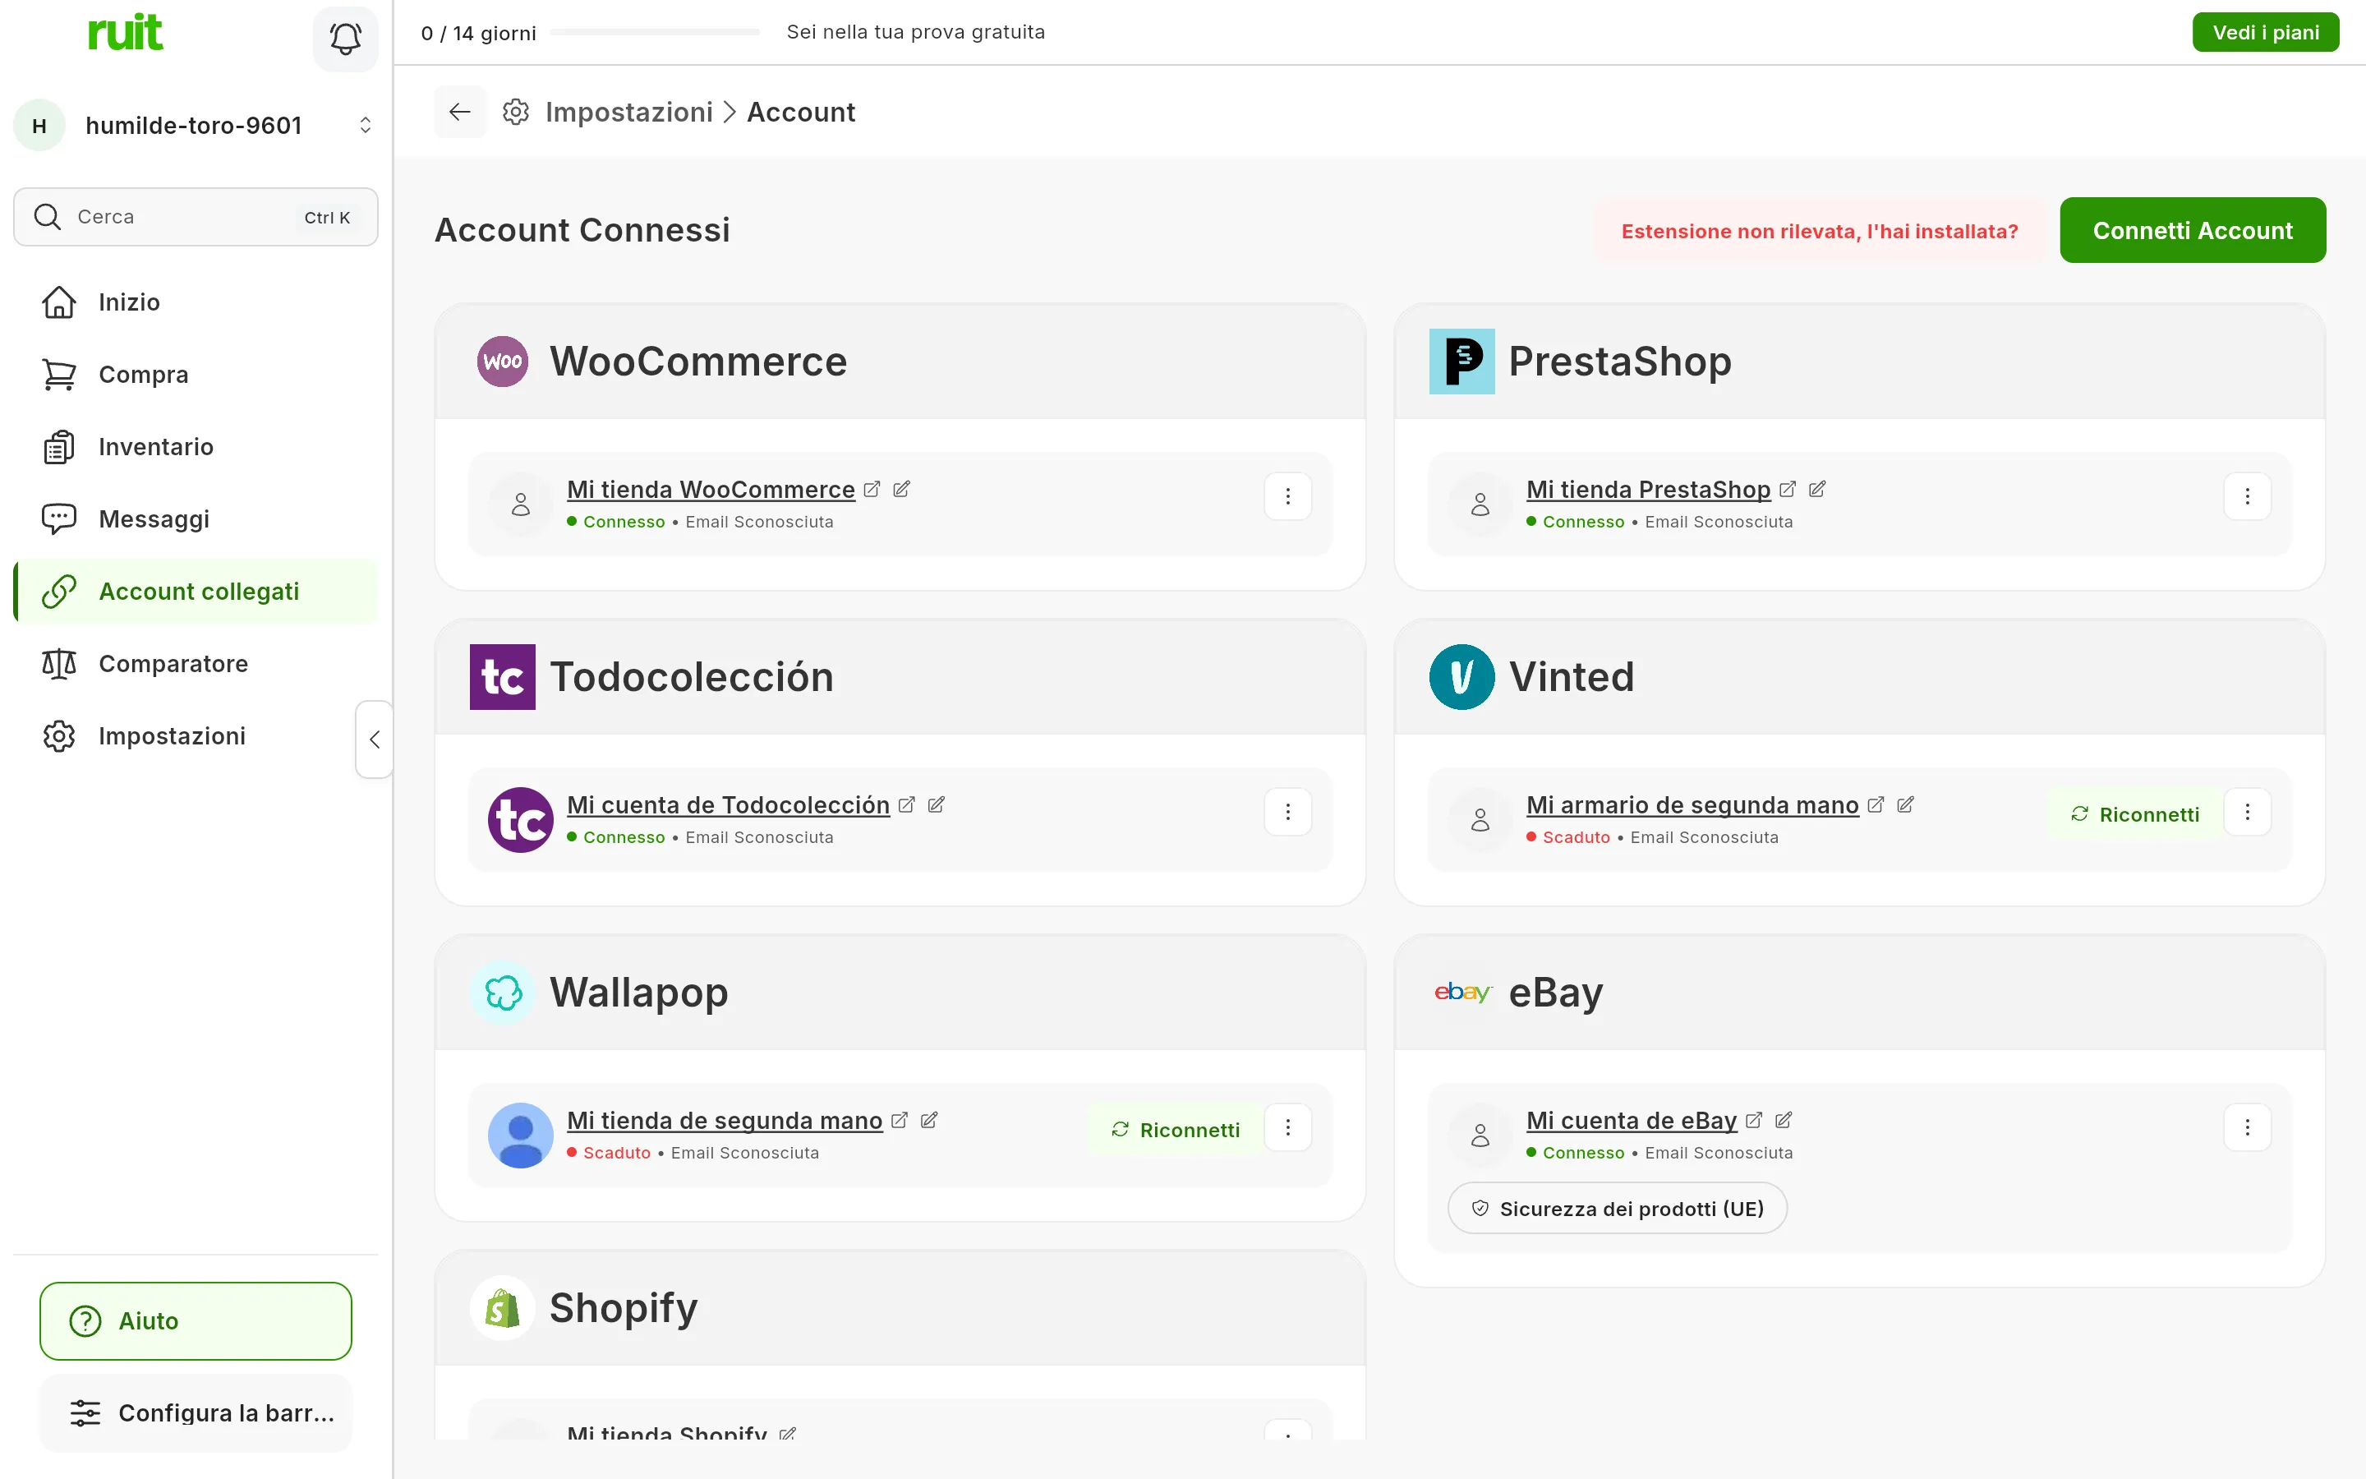Open options menu for Mi cuenta de eBay
Viewport: 2366px width, 1479px height.
click(2247, 1128)
